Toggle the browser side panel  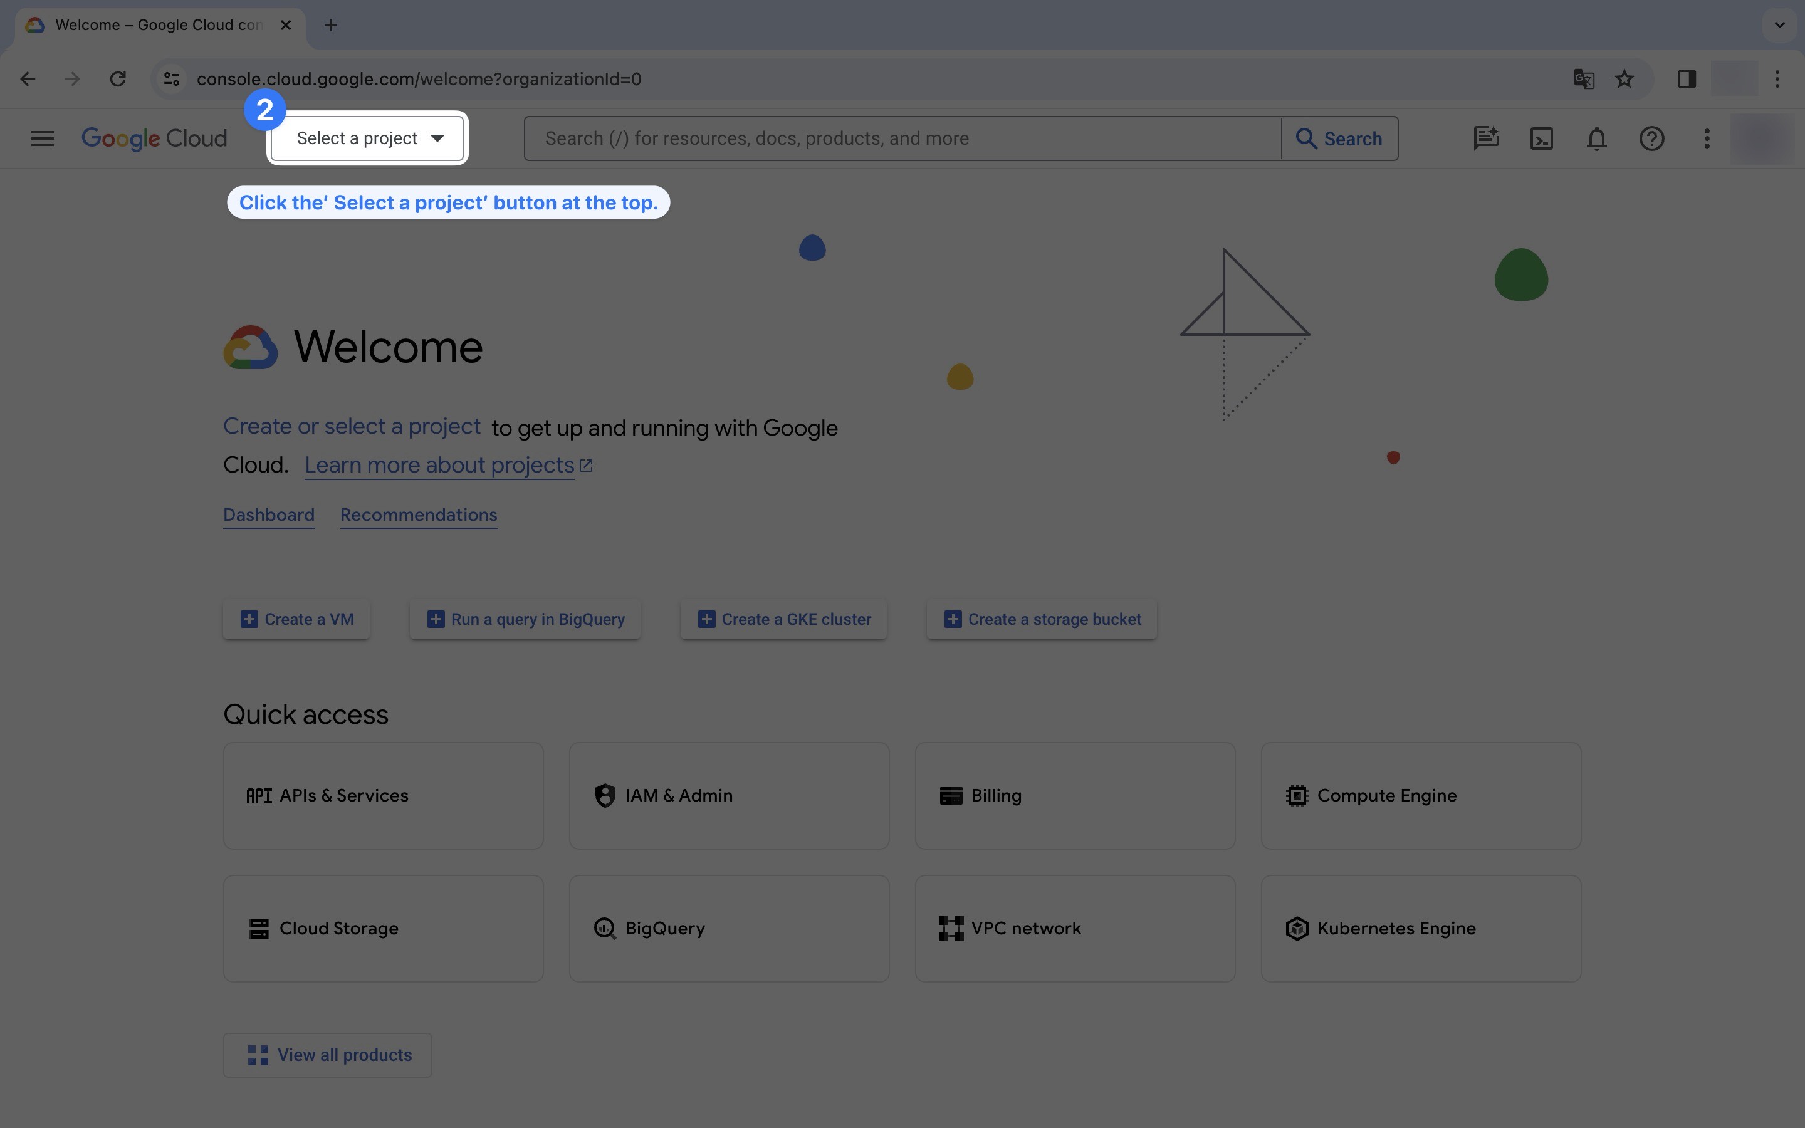[x=1687, y=79]
